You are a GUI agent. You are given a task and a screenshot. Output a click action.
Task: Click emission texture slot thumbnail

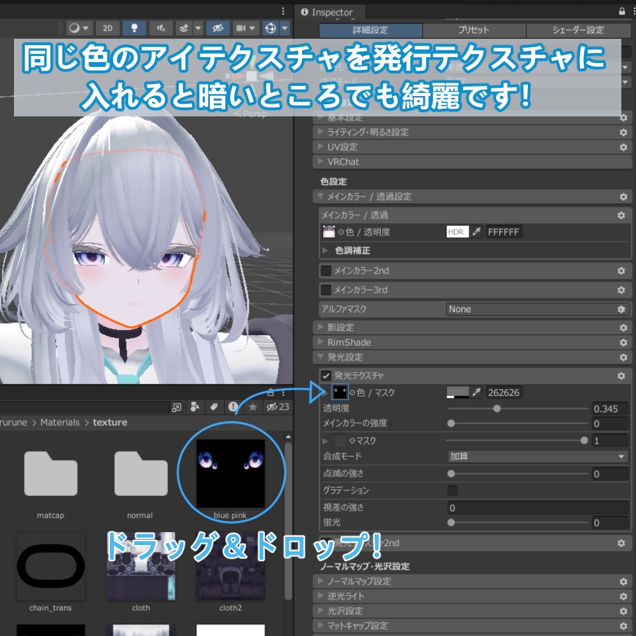pos(340,392)
